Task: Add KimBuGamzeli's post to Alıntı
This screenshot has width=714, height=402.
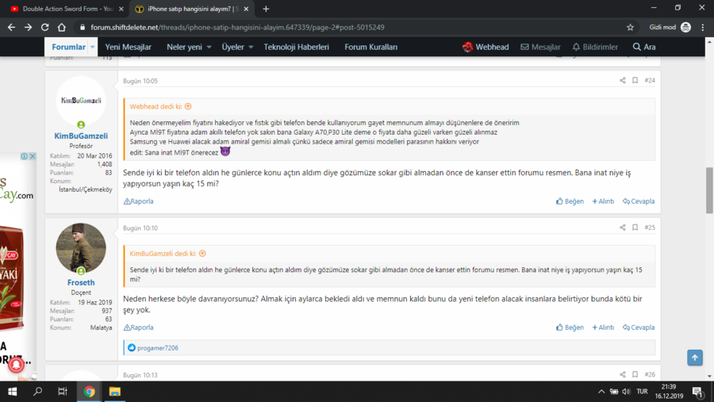Action: pyautogui.click(x=603, y=201)
